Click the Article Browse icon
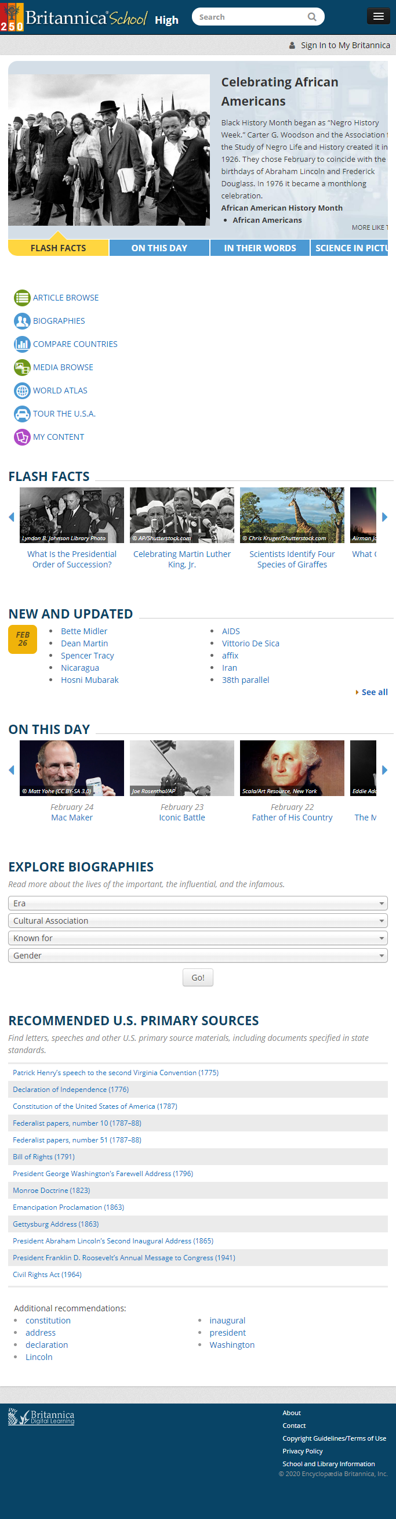The image size is (396, 1519). coord(22,298)
